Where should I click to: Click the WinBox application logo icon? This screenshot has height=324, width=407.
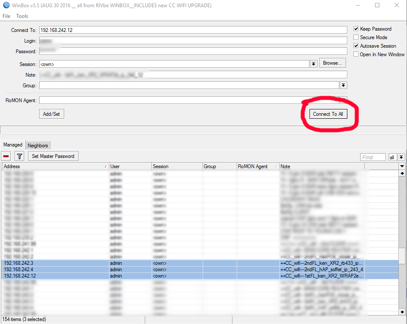point(6,5)
